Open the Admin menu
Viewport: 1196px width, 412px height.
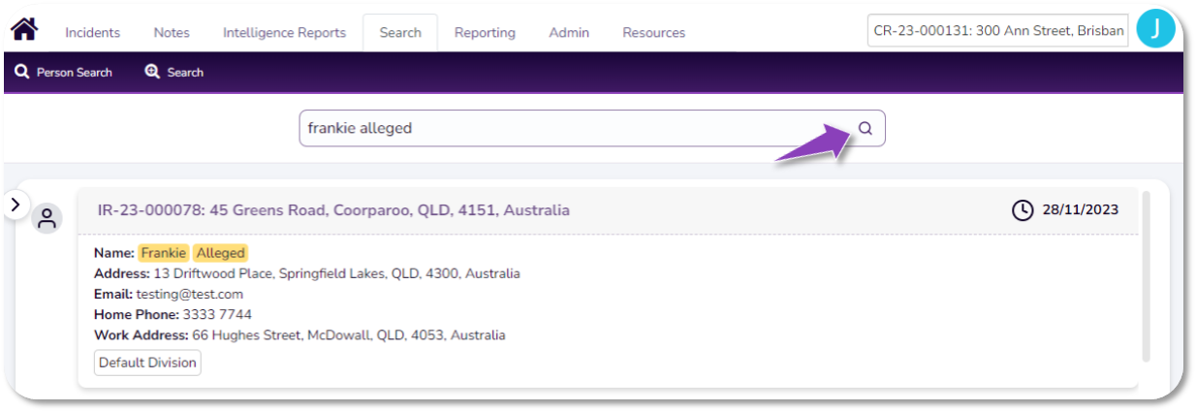(x=569, y=33)
